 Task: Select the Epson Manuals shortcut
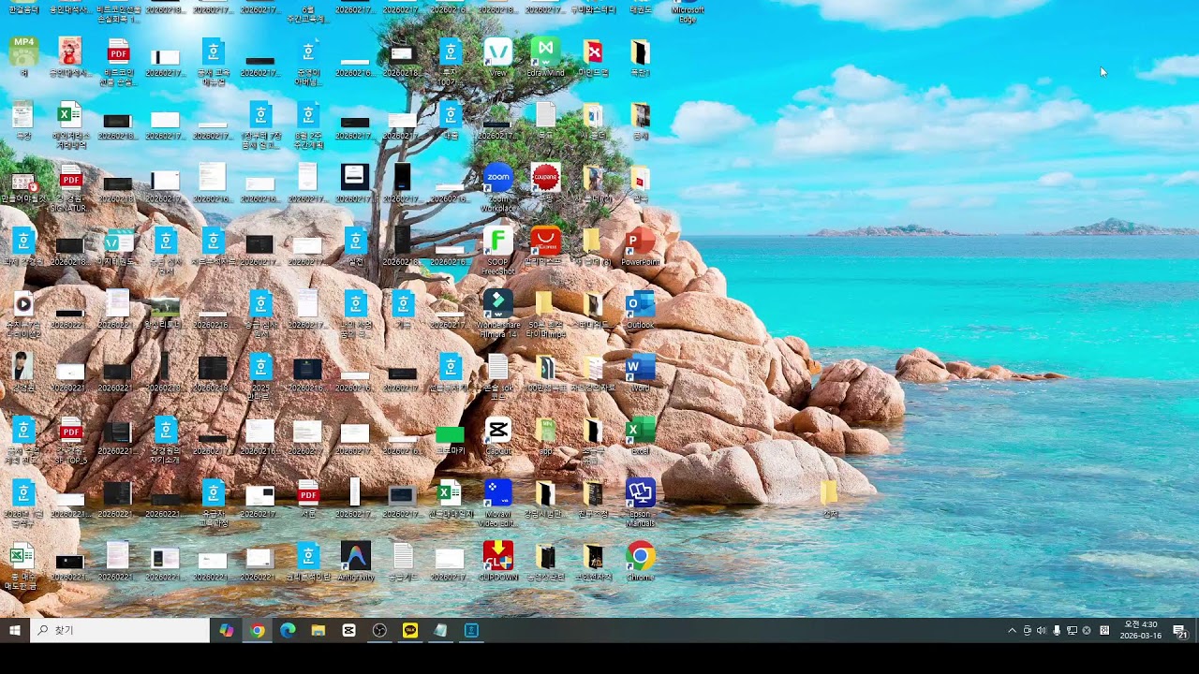(x=640, y=503)
